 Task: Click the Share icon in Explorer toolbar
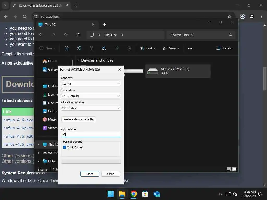click(117, 48)
